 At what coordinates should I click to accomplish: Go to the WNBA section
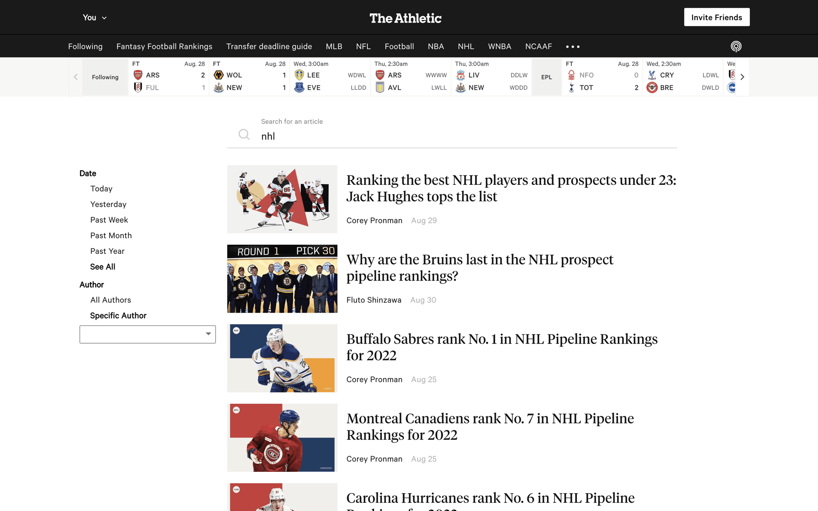tap(500, 46)
